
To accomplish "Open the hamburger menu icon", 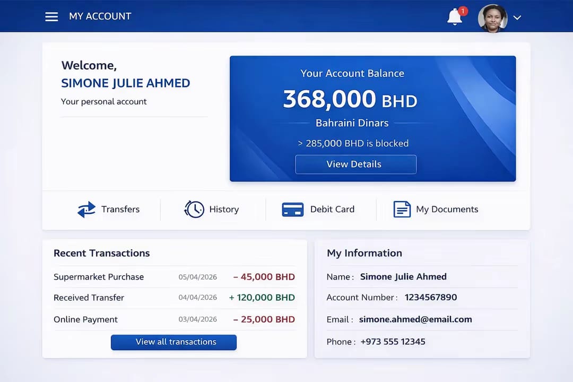I will point(51,16).
